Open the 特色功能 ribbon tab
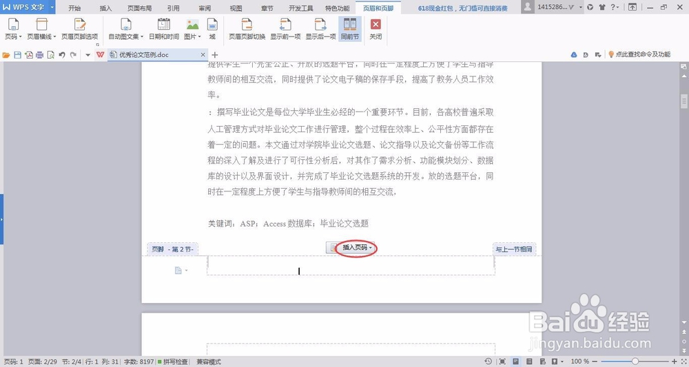Viewport: 689px width, 367px height. point(338,8)
